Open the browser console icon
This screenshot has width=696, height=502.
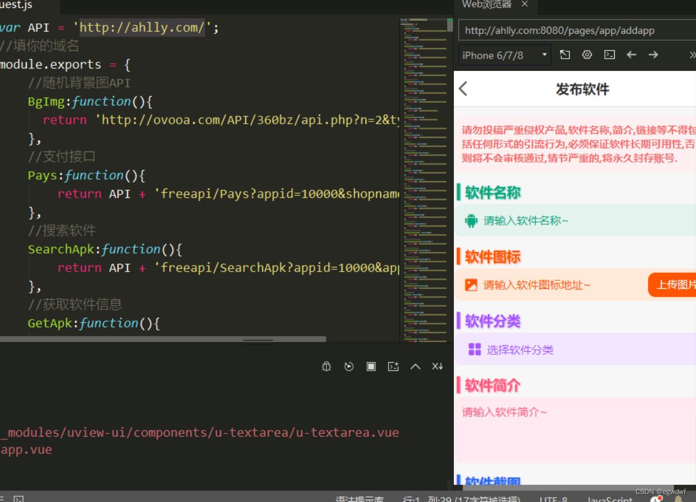[x=610, y=55]
